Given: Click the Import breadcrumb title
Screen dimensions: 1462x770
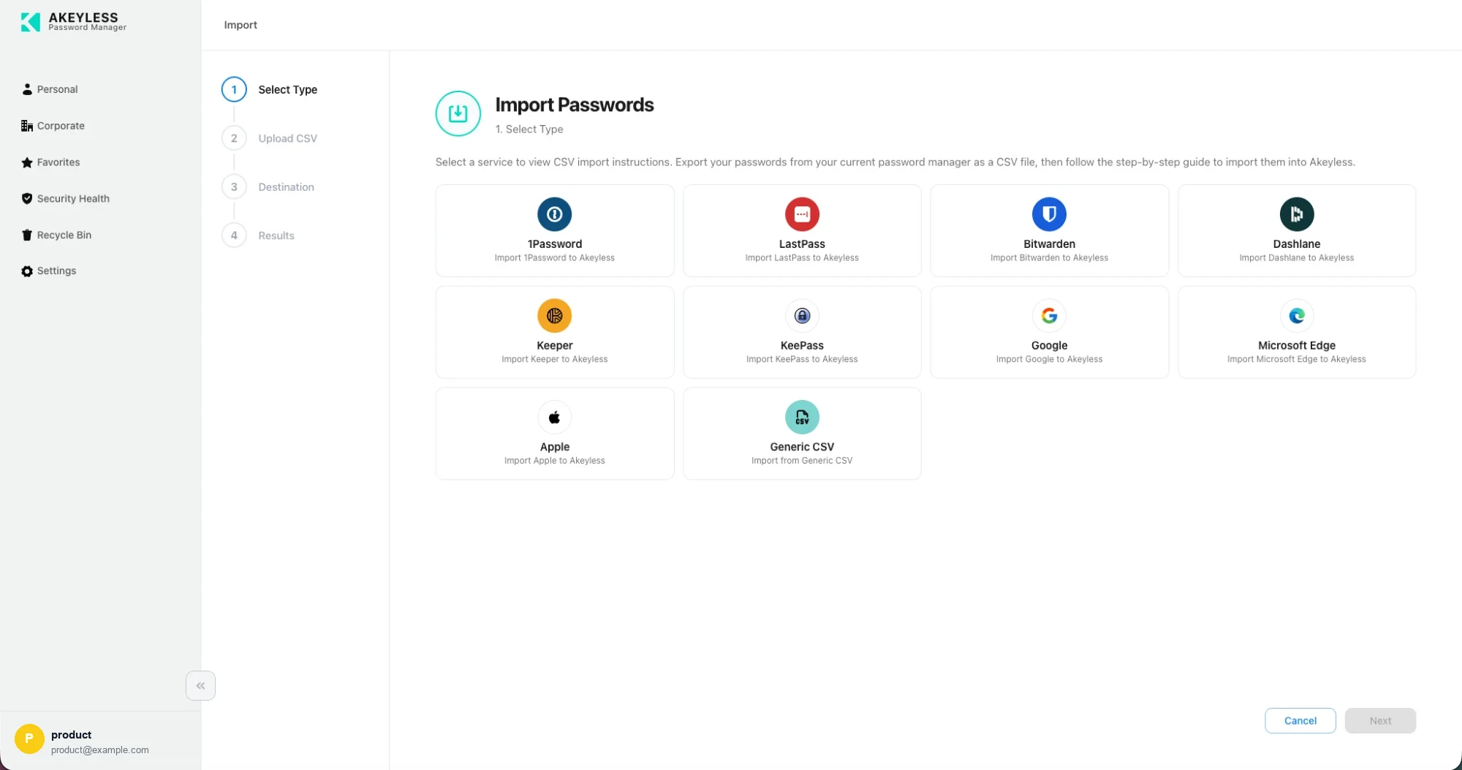Looking at the screenshot, I should (x=240, y=25).
